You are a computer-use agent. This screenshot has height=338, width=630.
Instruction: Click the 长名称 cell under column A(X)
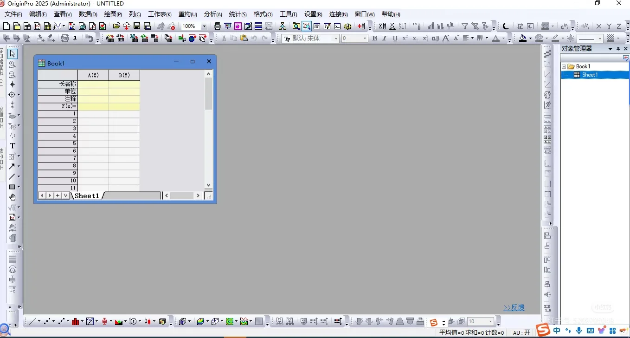click(x=93, y=84)
